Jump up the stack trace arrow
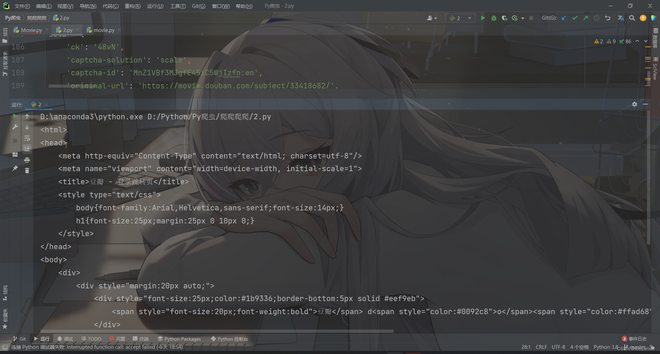This screenshot has height=354, width=660. [x=27, y=117]
